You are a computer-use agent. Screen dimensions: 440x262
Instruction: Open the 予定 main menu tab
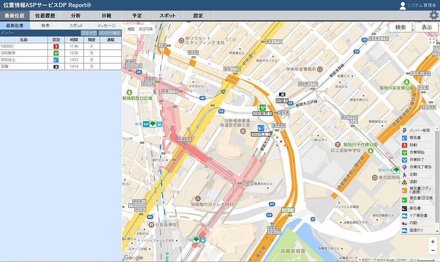(x=137, y=16)
